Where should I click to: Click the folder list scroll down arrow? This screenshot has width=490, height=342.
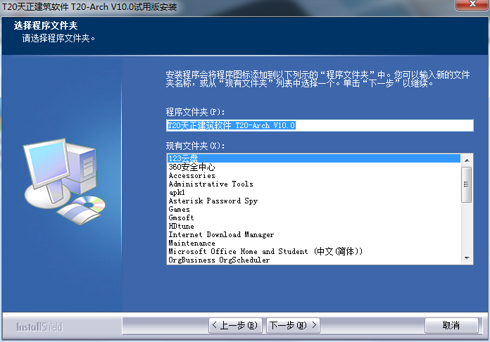(x=467, y=258)
